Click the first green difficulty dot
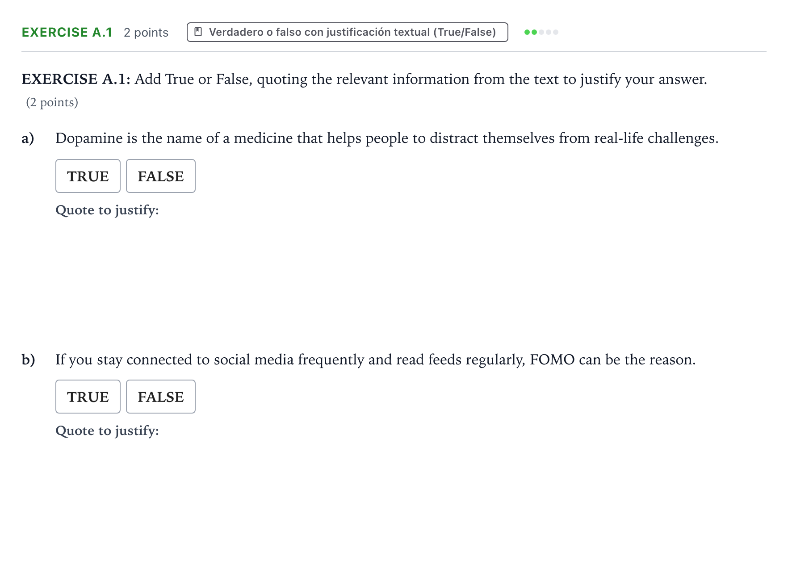Image resolution: width=788 pixels, height=577 pixels. 527,32
